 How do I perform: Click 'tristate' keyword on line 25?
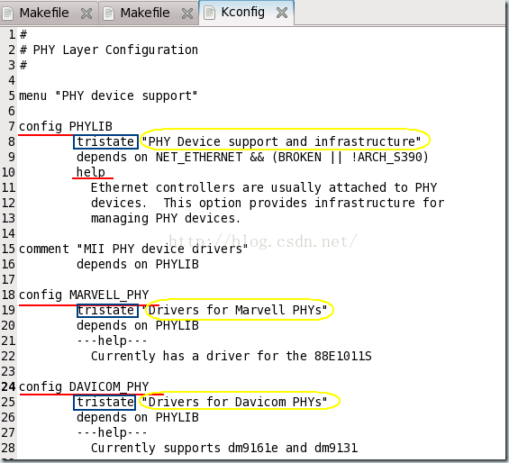(x=105, y=403)
